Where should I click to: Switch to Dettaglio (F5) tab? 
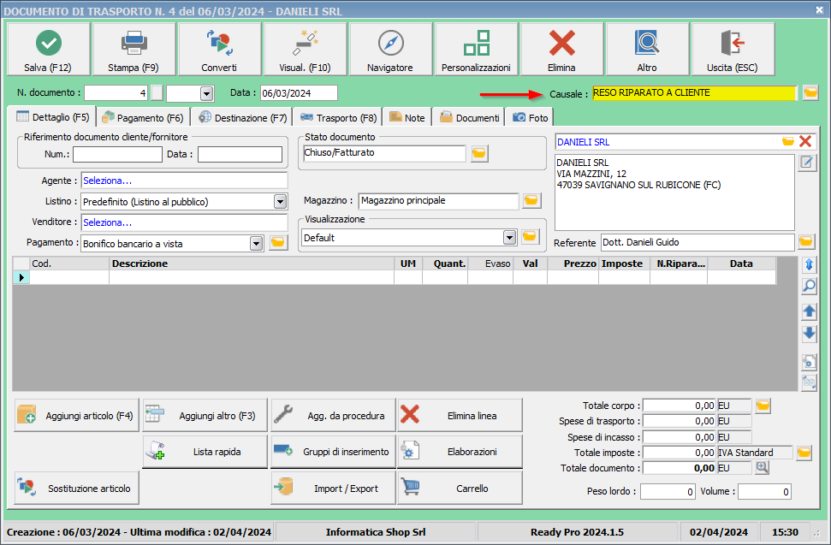tap(52, 117)
